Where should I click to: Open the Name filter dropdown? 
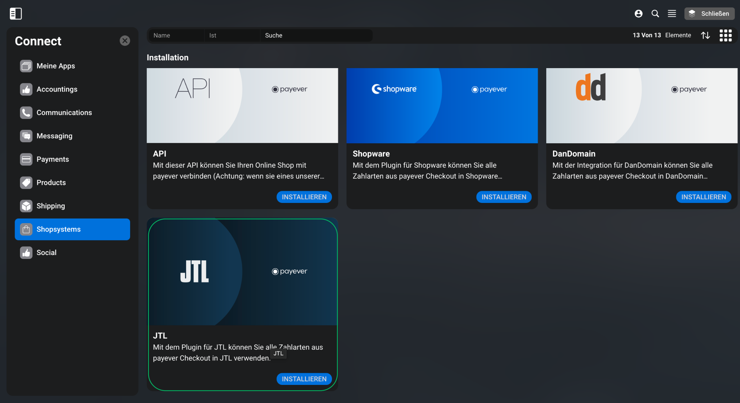(x=176, y=35)
